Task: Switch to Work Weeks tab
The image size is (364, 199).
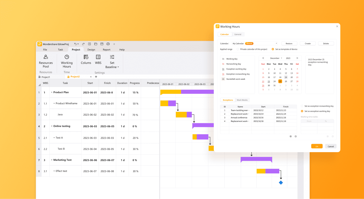Action: tap(242, 100)
